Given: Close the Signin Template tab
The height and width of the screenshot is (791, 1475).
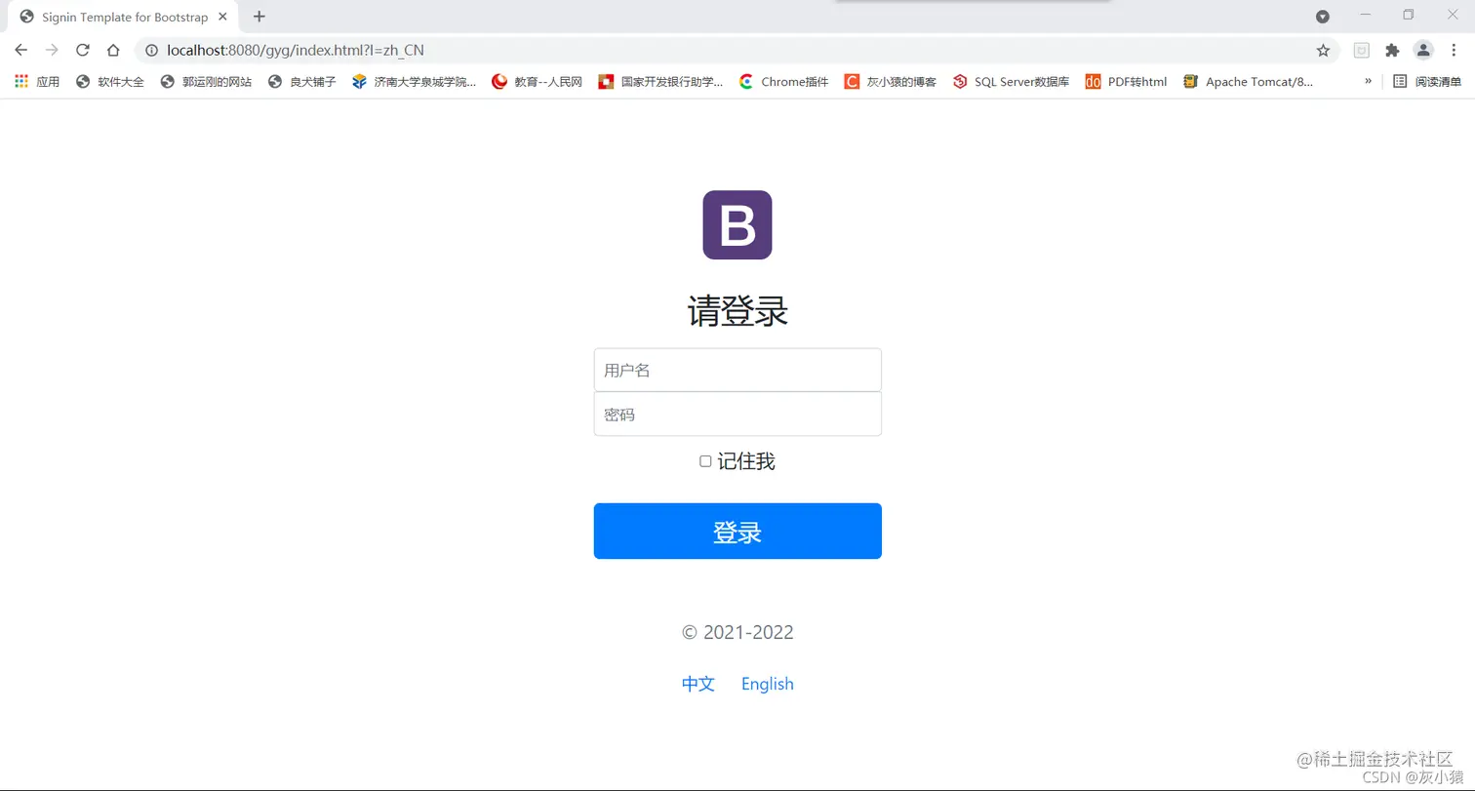Looking at the screenshot, I should tap(222, 17).
